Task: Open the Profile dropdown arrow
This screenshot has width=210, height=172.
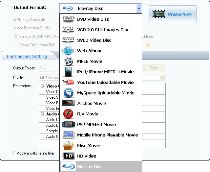Action: 162,78
